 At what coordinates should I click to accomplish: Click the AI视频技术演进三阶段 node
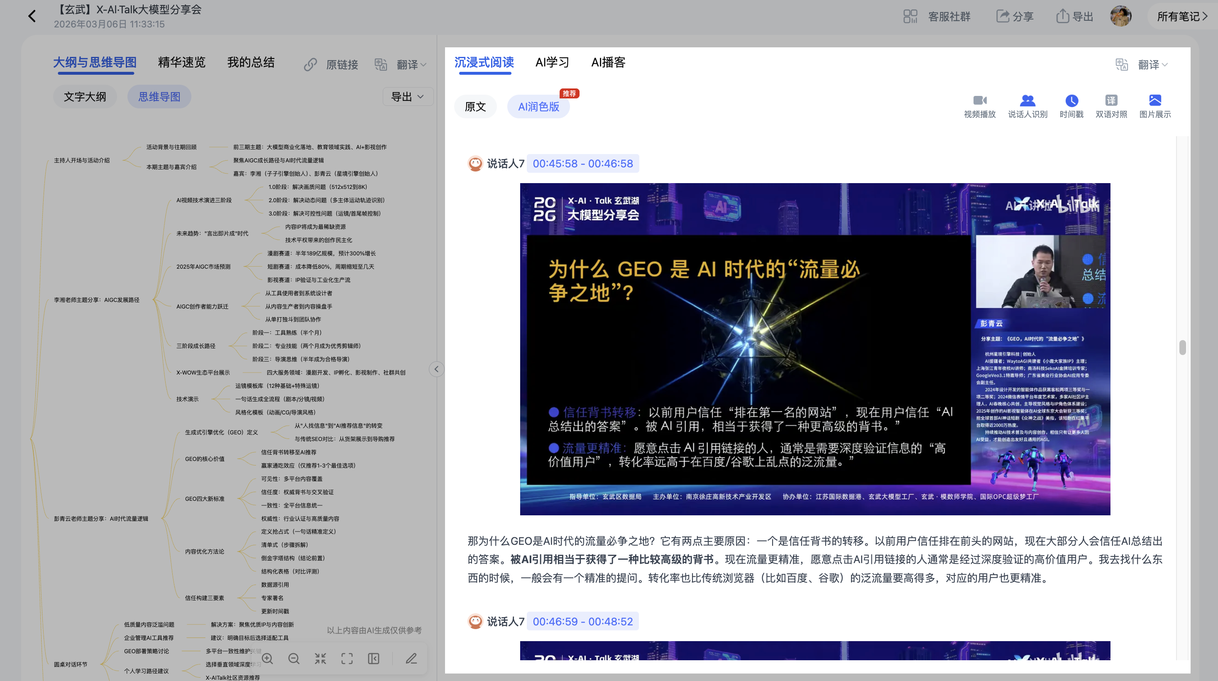pos(204,201)
